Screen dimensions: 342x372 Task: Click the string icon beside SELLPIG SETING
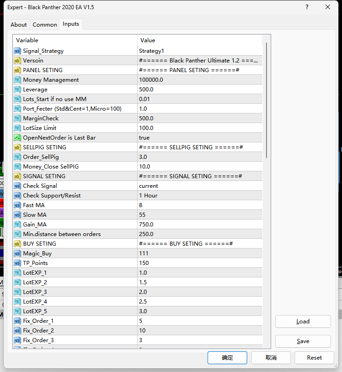tap(17, 147)
